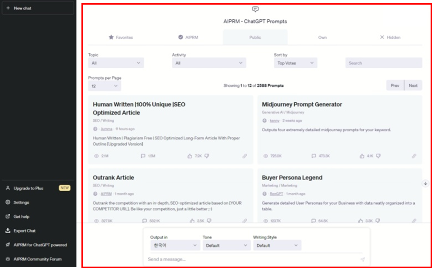Switch to the Favorites tab
Screen dimensions: 432x268
point(120,37)
